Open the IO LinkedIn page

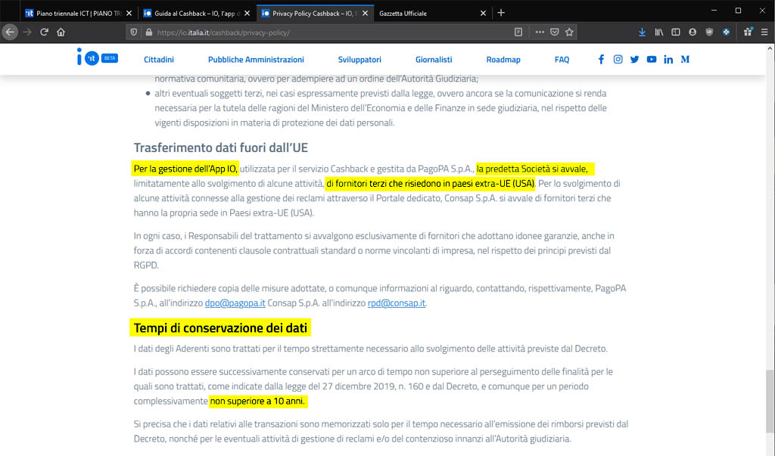click(x=668, y=59)
